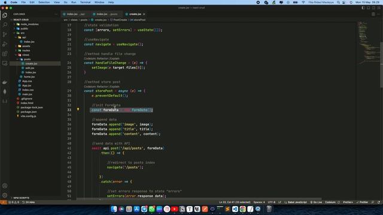The image size is (383, 215).
Task: Click the remote window indicator in status bar
Action: tap(4, 202)
